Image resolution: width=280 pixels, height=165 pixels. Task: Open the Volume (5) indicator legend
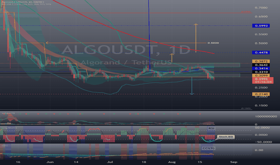coord(8,113)
